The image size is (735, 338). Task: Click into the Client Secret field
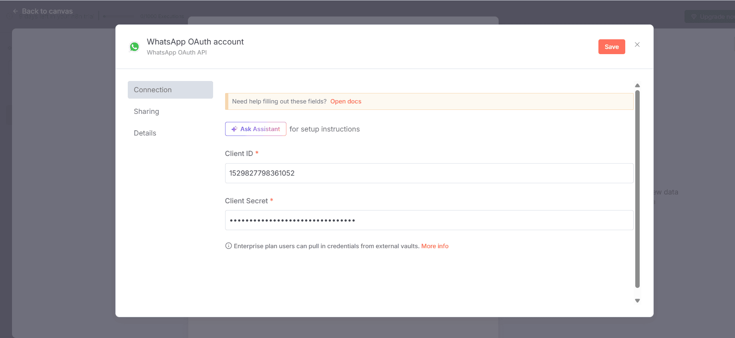429,220
